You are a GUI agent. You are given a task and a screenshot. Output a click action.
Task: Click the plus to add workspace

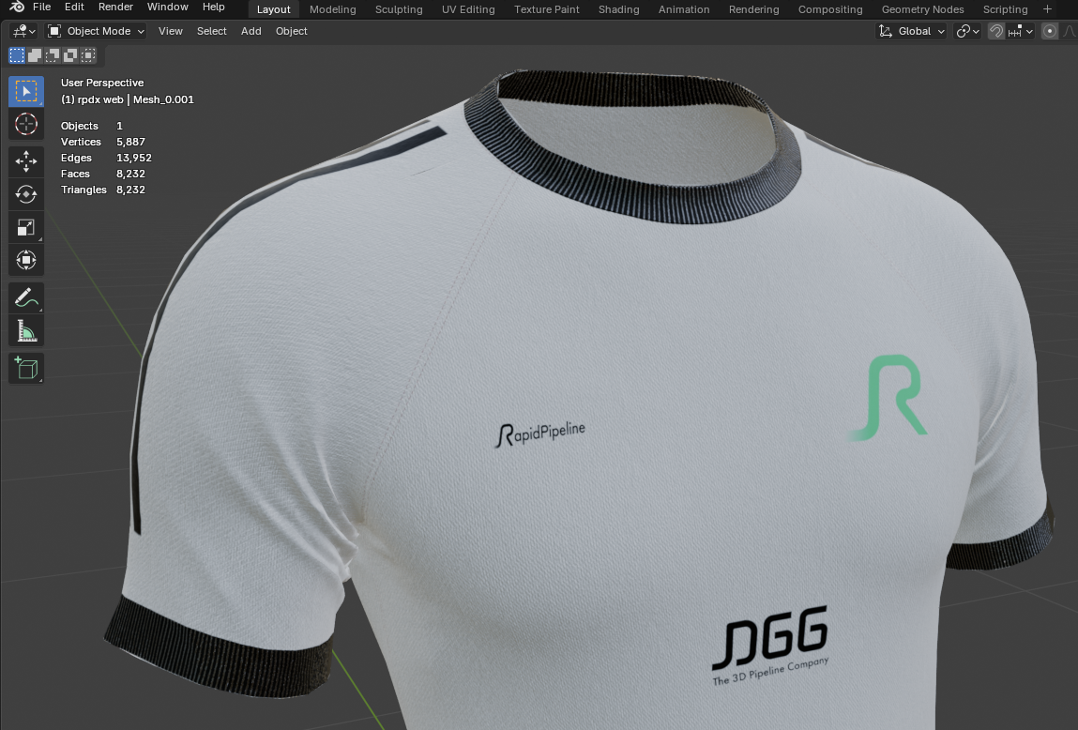pos(1048,9)
